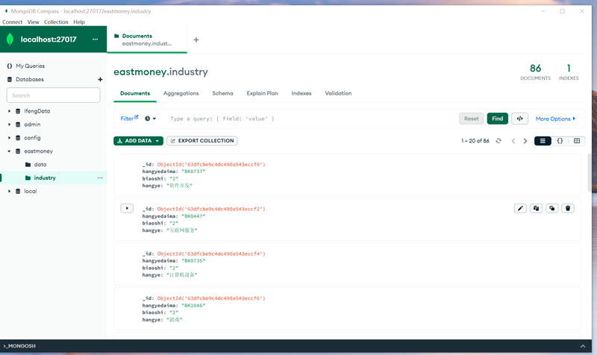Minimize the MongoDB Compass window
Screen dimensions: 597x355
[543, 11]
